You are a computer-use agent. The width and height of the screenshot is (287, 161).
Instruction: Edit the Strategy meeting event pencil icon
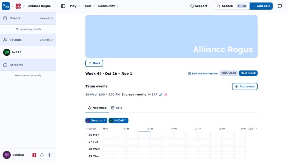161,94
